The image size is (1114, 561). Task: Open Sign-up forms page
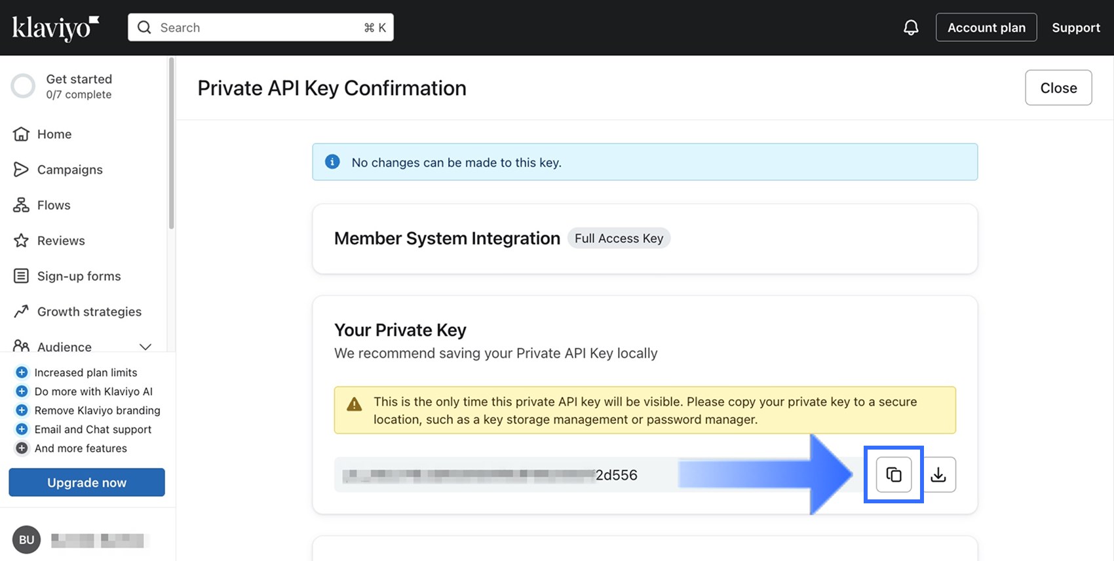coord(79,276)
